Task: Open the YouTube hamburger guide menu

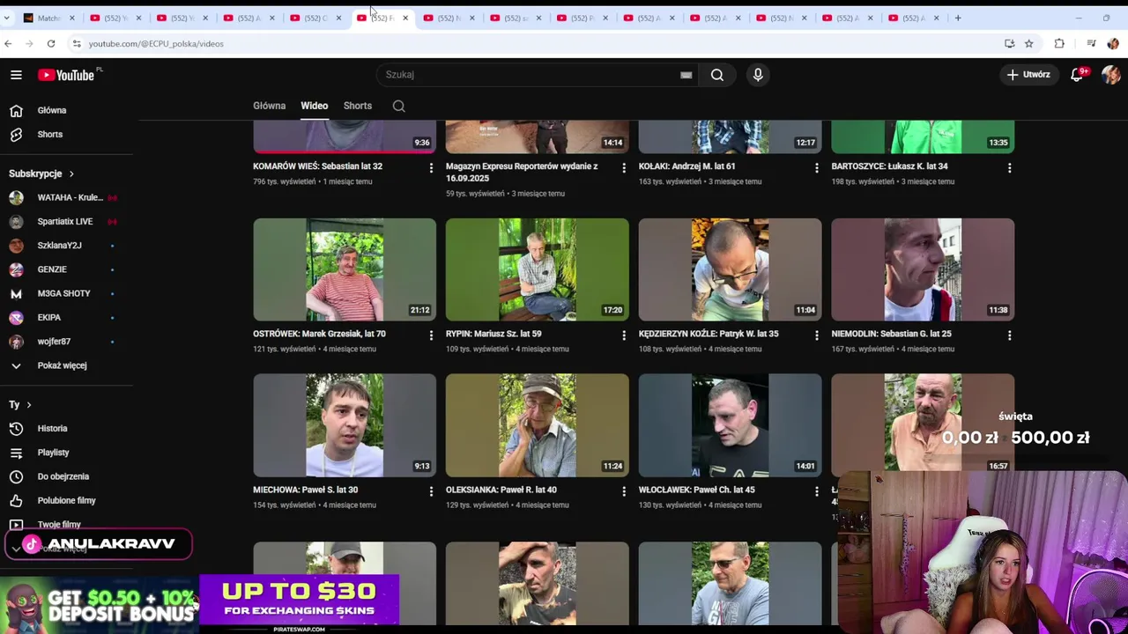Action: pos(16,75)
